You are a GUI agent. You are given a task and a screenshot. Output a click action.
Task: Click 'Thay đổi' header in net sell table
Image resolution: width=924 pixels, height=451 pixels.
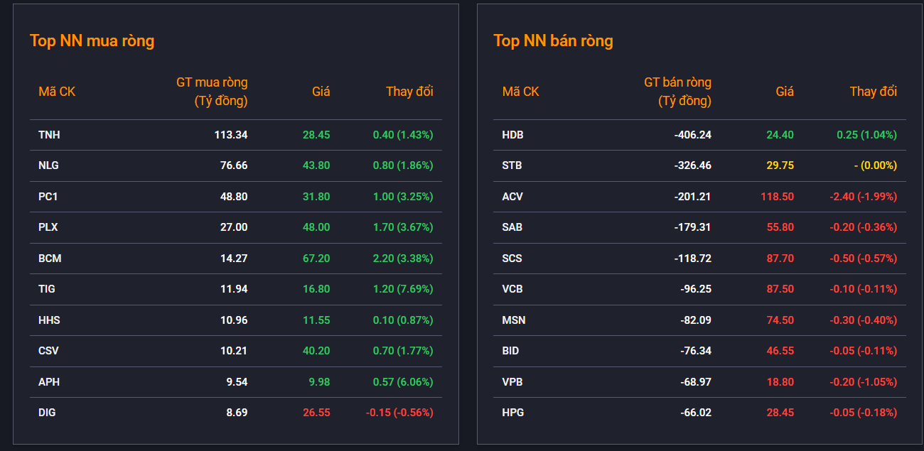tap(874, 92)
